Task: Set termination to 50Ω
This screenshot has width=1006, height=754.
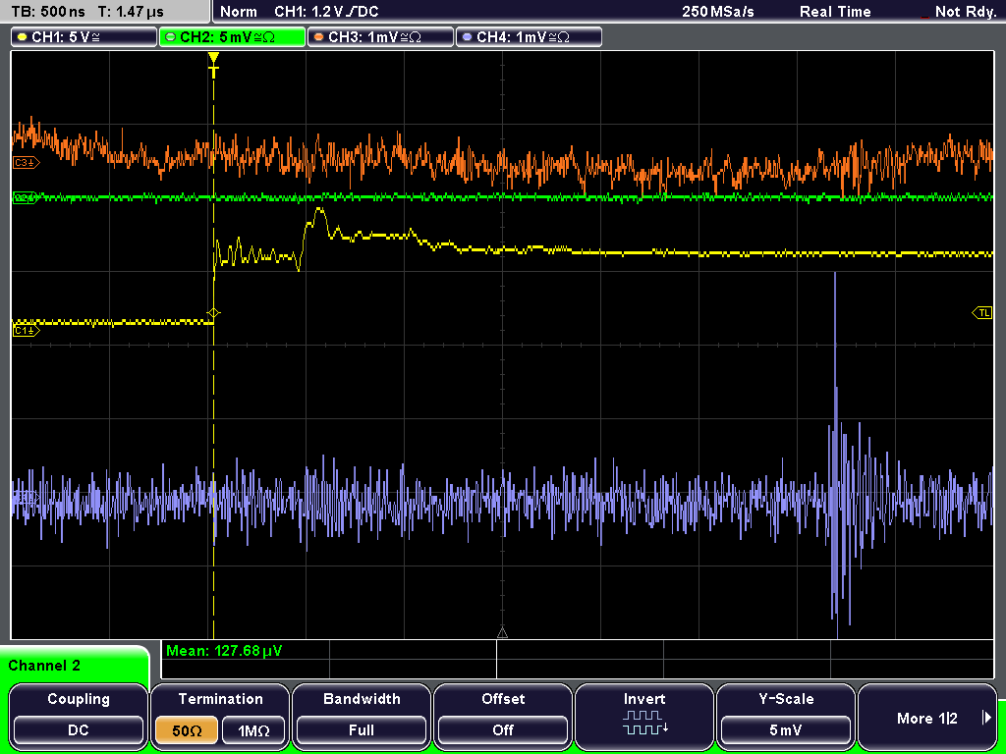Action: click(187, 730)
